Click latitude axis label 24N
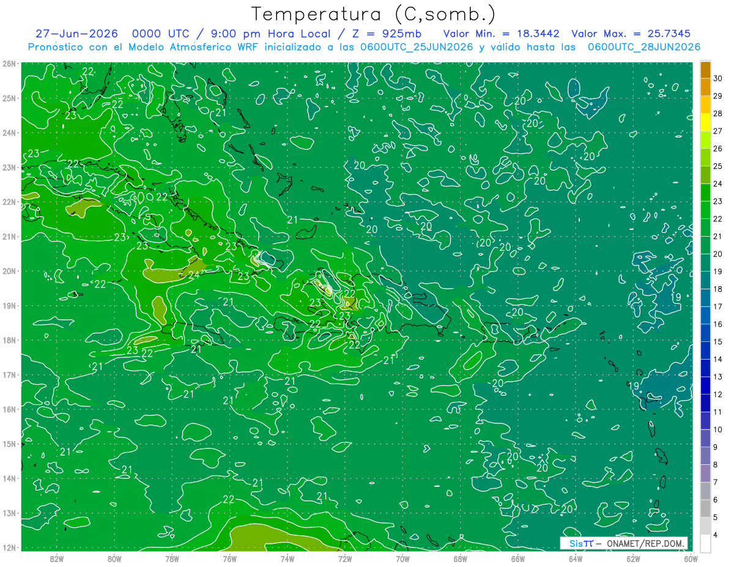The width and height of the screenshot is (734, 567). 9,133
